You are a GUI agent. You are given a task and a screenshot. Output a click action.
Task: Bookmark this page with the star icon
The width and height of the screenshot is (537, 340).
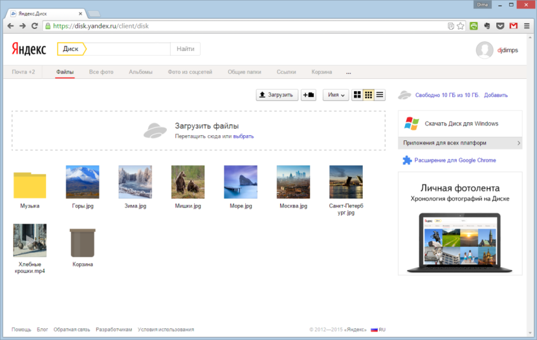pos(460,26)
